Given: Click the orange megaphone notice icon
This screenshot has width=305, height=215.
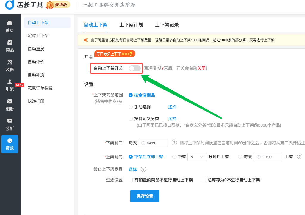Looking at the screenshot, I should click(x=86, y=40).
